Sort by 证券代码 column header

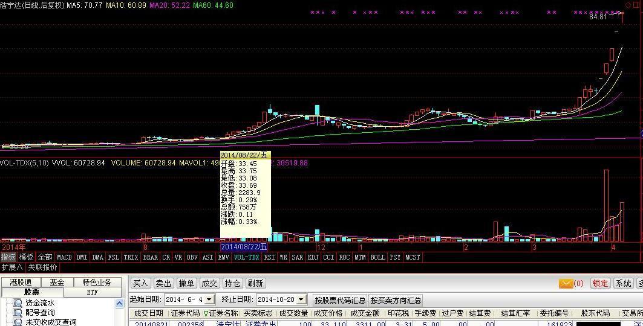185,313
